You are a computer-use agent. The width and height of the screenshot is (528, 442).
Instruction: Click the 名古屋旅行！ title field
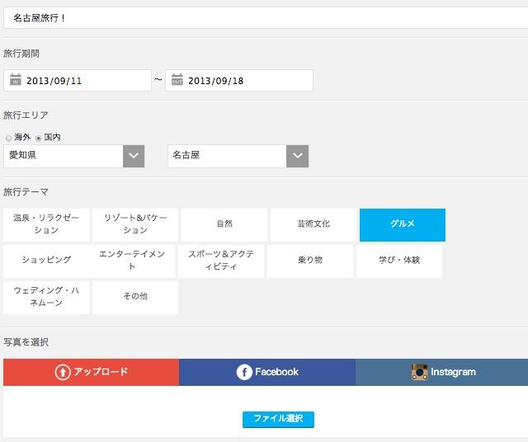tap(264, 18)
